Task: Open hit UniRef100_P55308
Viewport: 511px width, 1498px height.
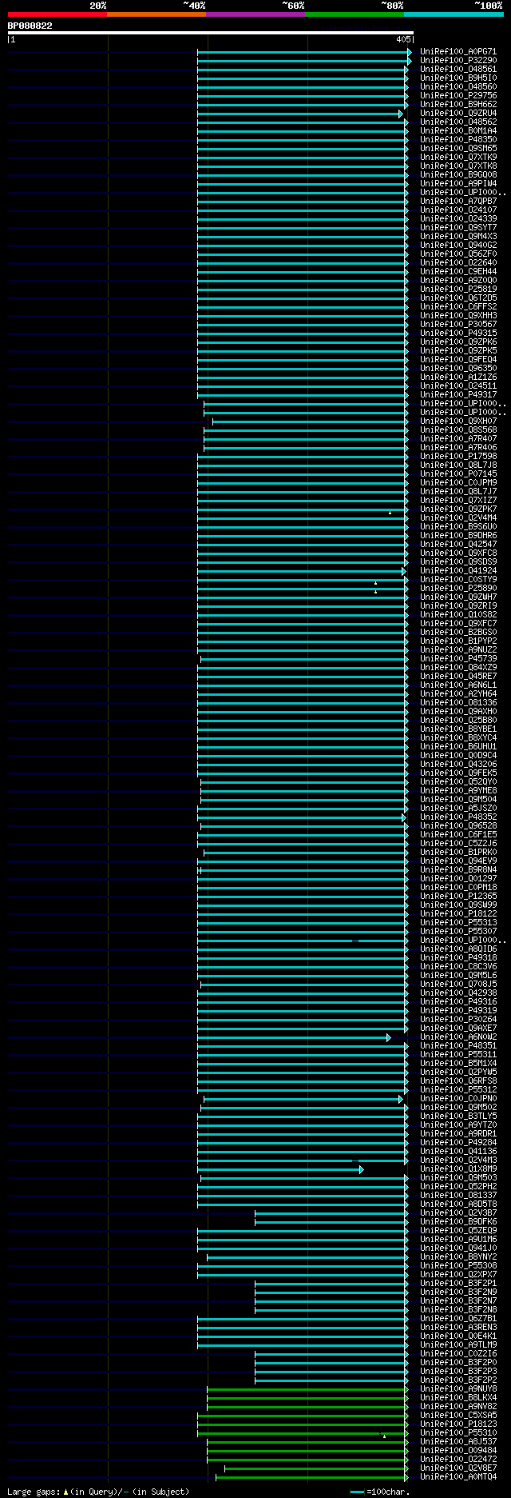Action: [x=458, y=1266]
